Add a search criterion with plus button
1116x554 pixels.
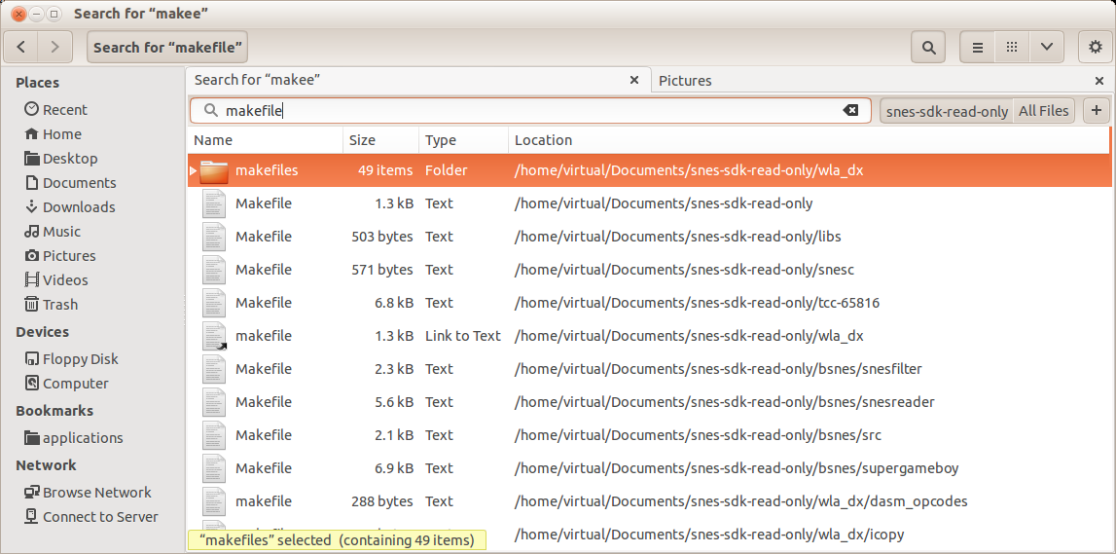(1097, 111)
